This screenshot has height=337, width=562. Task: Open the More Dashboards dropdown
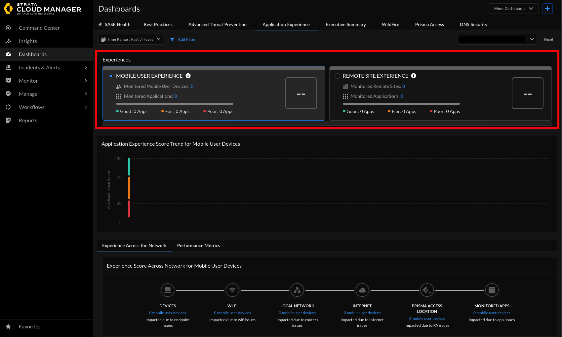[513, 9]
